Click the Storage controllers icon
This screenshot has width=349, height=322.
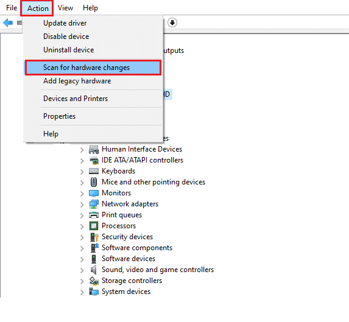(x=94, y=281)
